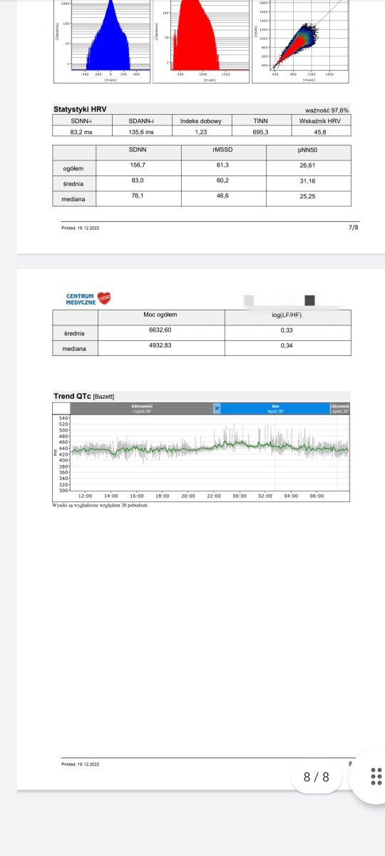Click the grey Aktywność 11godz segment

[142, 408]
